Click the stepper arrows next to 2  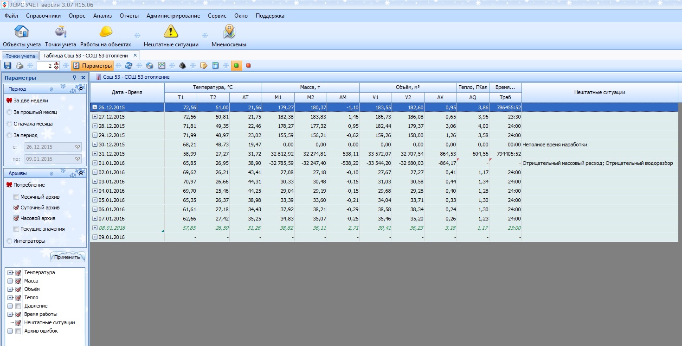pyautogui.click(x=57, y=66)
